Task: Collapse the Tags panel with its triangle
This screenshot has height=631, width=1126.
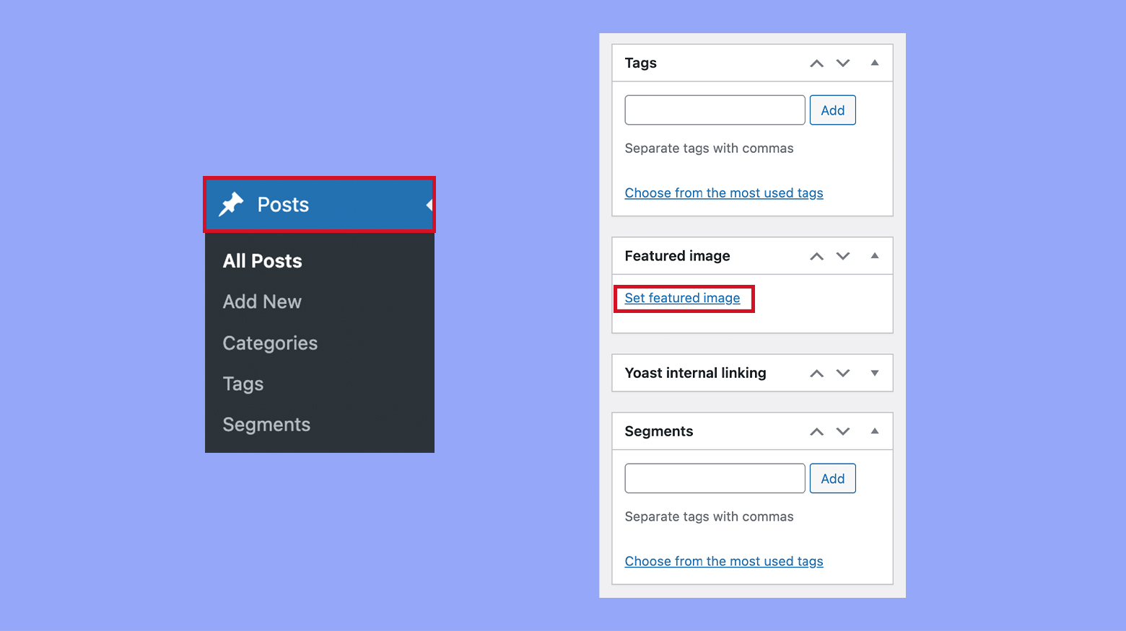Action: click(x=874, y=63)
